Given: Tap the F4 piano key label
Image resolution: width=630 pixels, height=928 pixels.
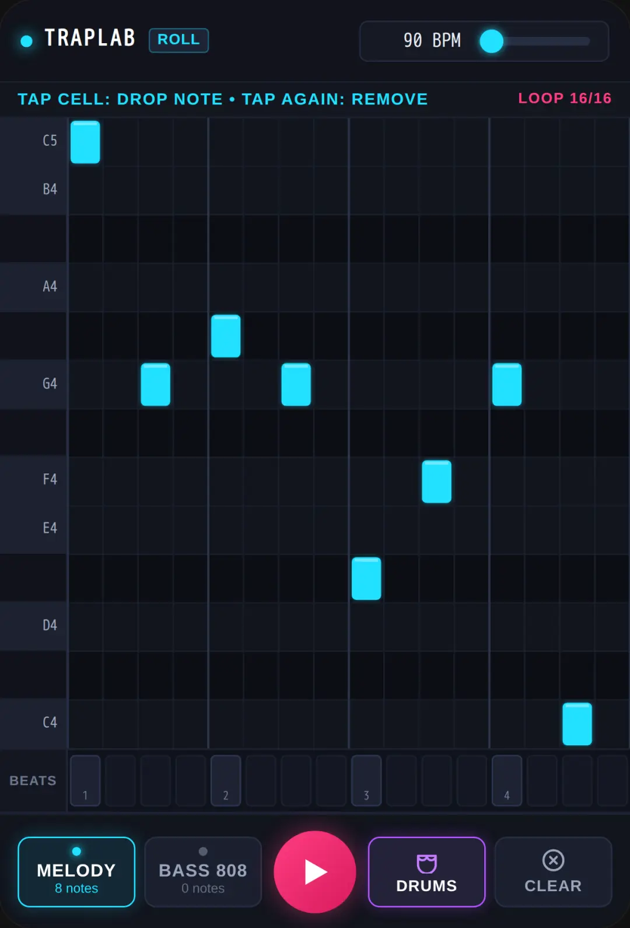Looking at the screenshot, I should (x=34, y=480).
